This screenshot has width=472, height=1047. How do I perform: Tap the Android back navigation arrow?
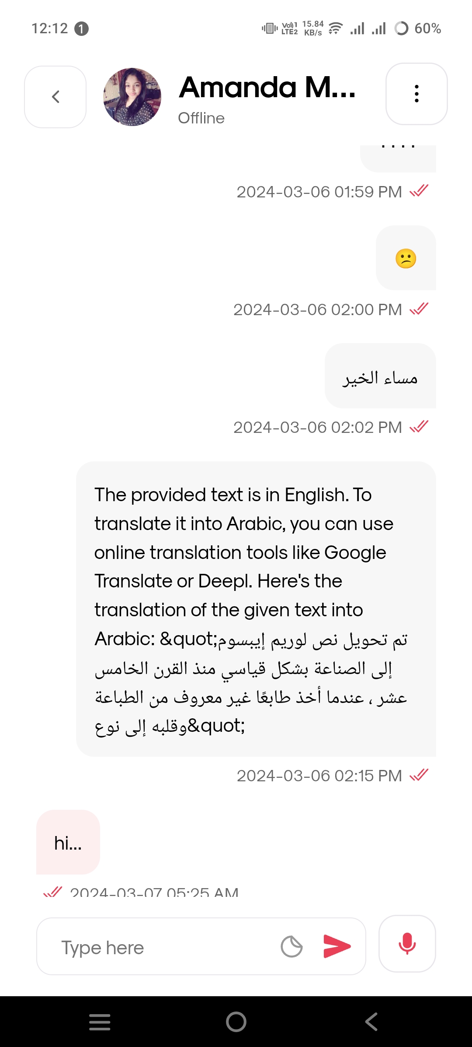(371, 1022)
